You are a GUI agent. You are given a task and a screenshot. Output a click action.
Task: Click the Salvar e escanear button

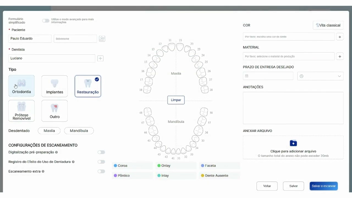point(324,186)
